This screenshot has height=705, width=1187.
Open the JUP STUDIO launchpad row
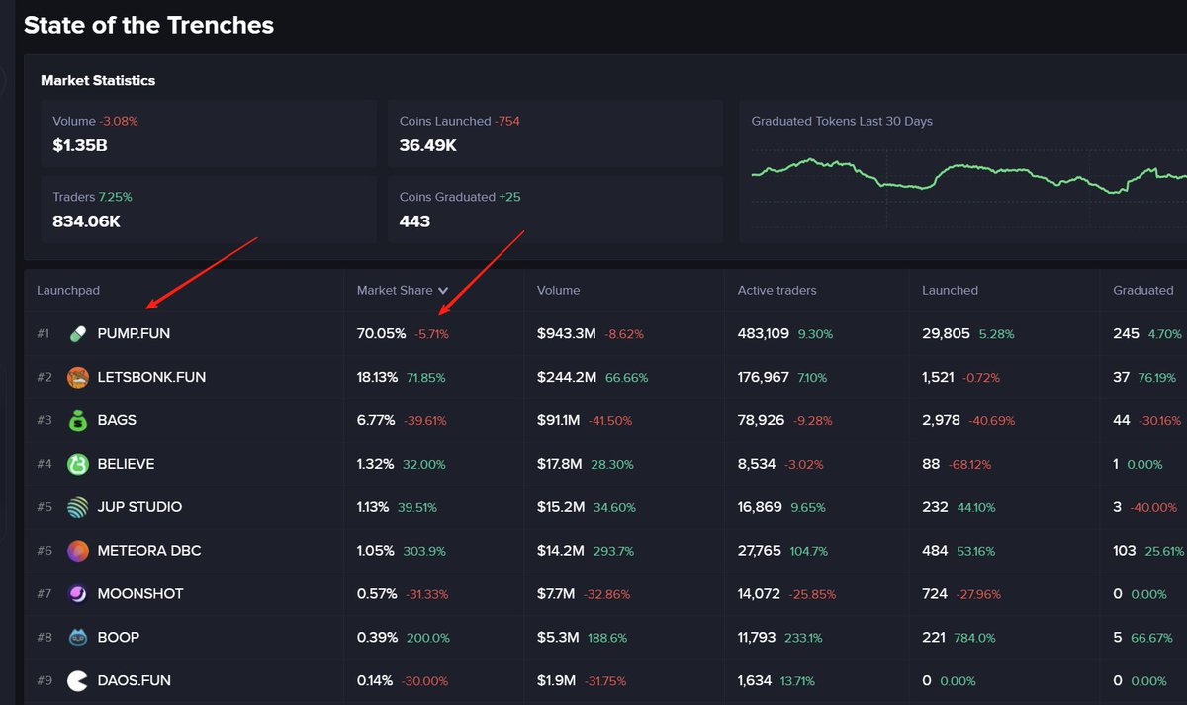pos(605,507)
